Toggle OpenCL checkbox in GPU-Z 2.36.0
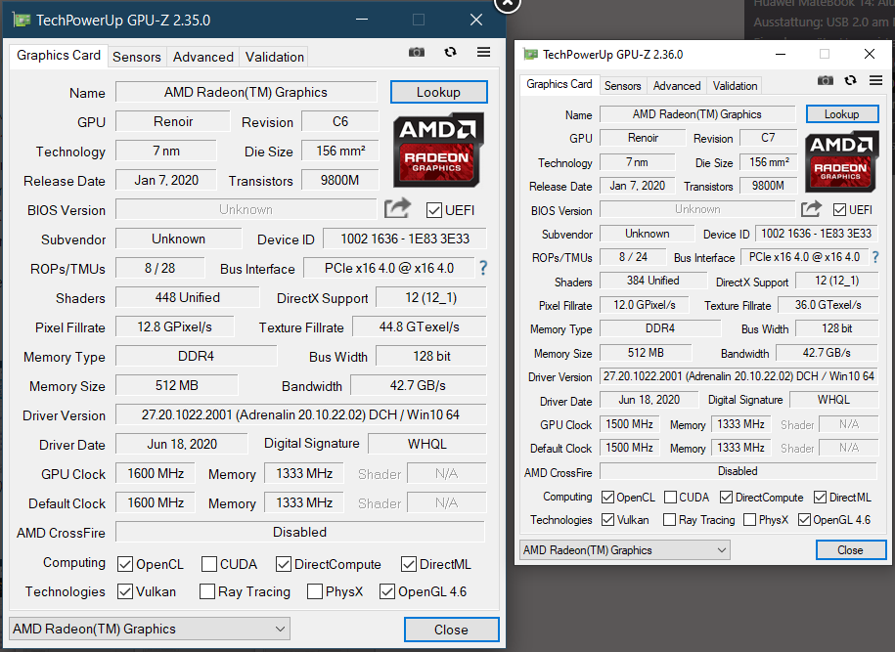 tap(607, 498)
